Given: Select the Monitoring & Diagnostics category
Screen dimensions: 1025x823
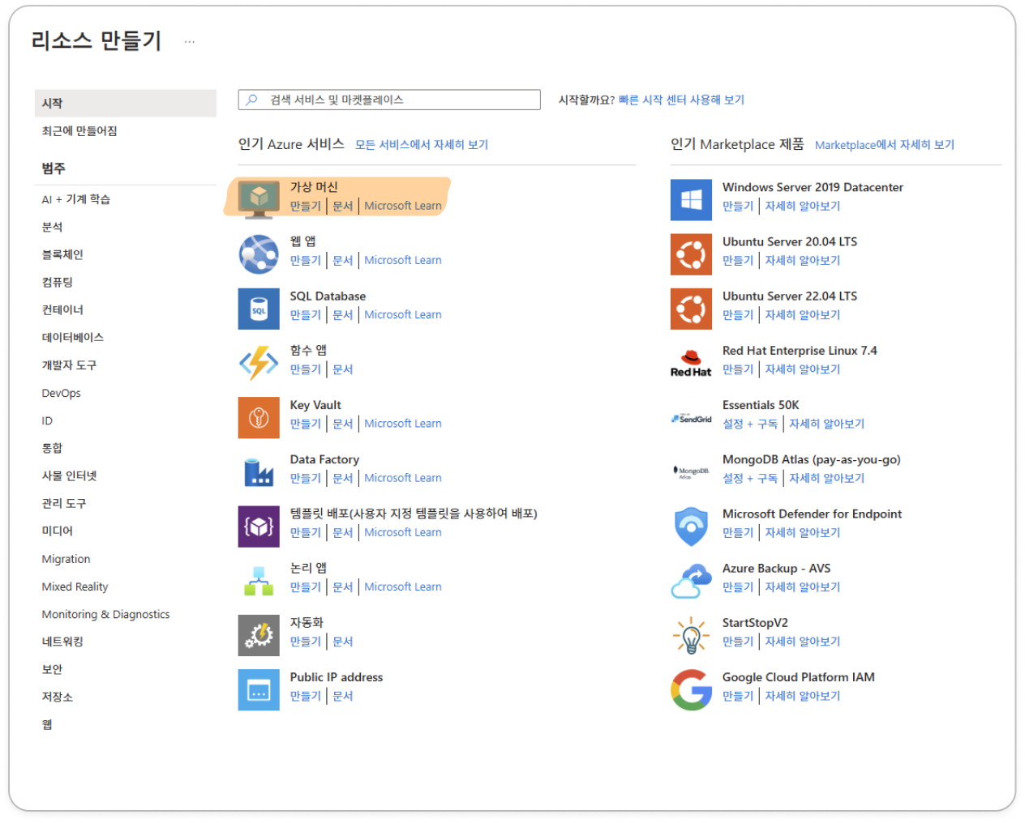Looking at the screenshot, I should pos(106,614).
